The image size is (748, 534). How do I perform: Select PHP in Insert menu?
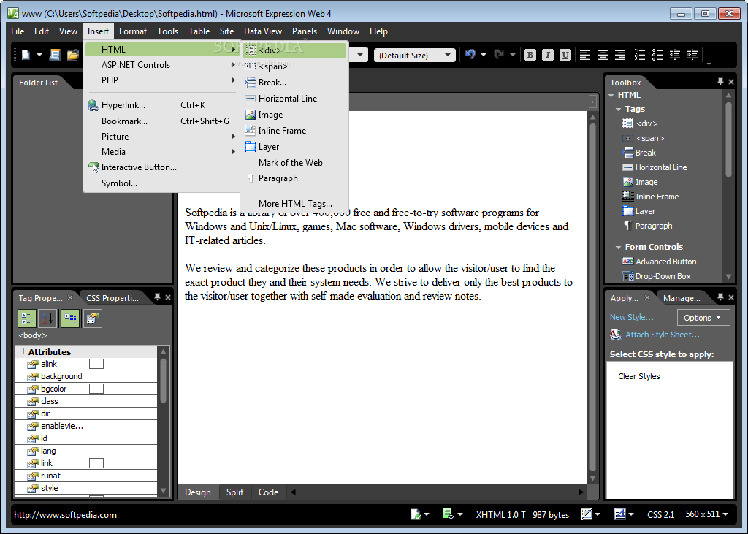click(161, 80)
